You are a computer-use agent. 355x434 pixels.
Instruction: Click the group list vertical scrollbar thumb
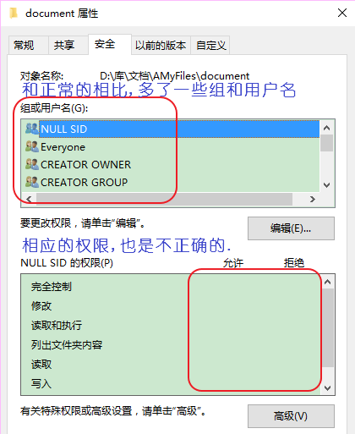327,143
